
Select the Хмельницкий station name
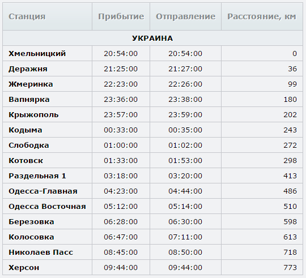click(37, 54)
